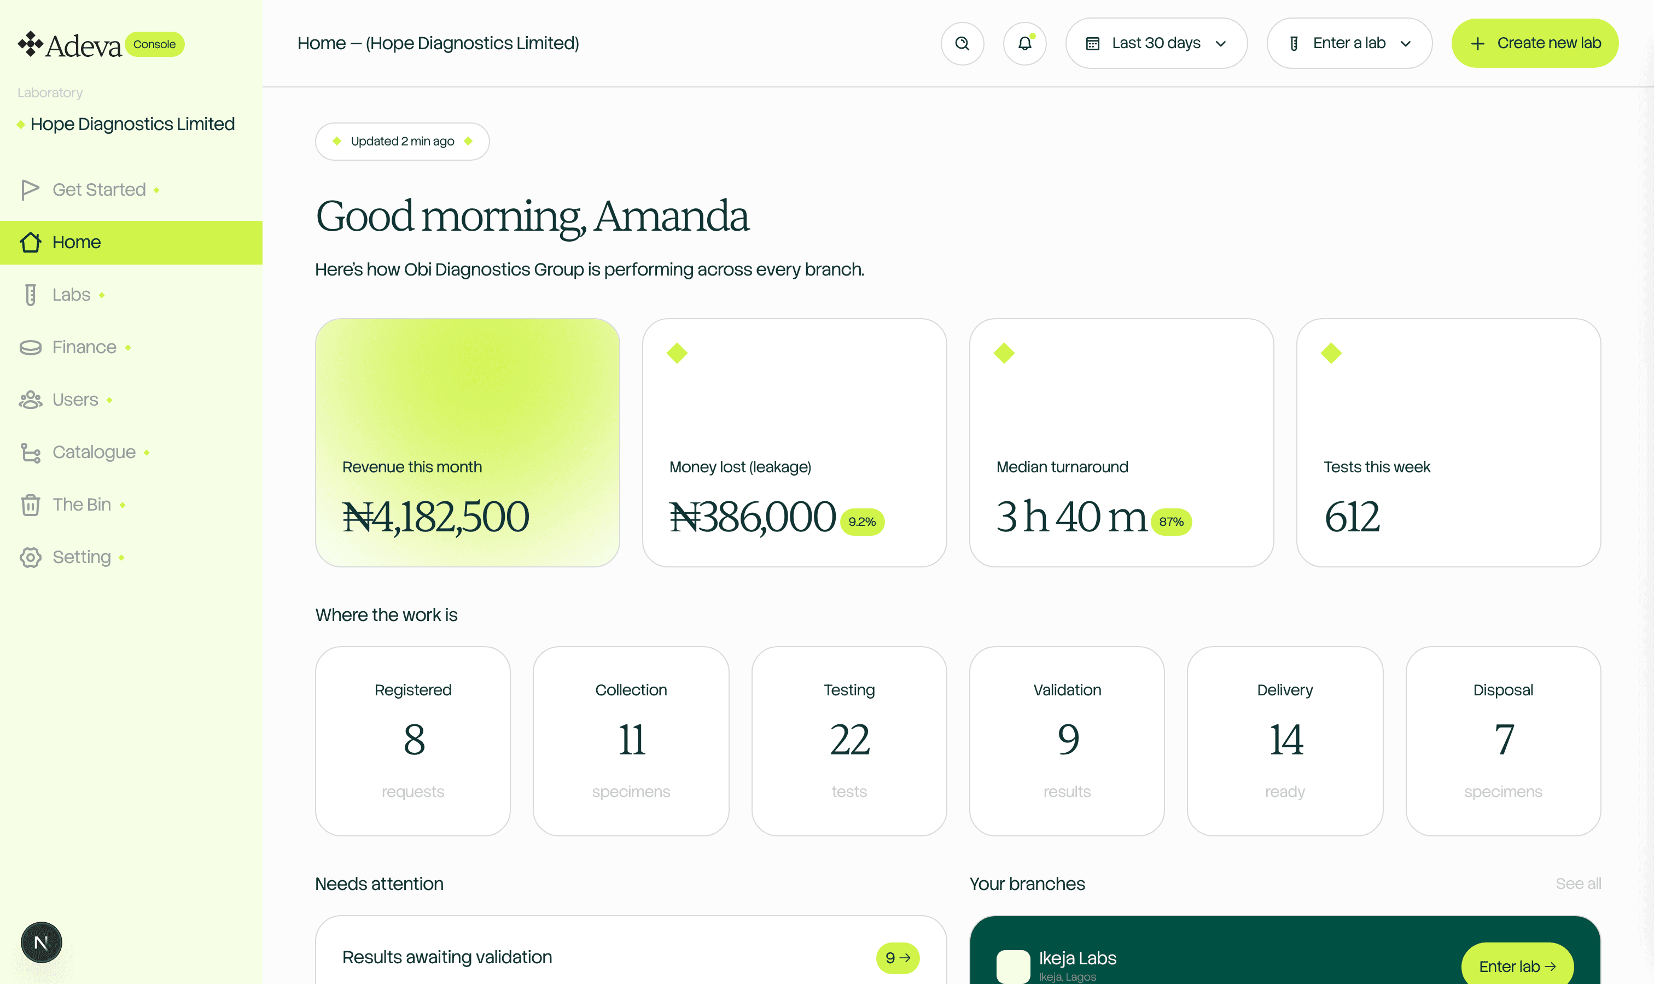
Task: Click the Home house icon
Action: click(x=30, y=242)
